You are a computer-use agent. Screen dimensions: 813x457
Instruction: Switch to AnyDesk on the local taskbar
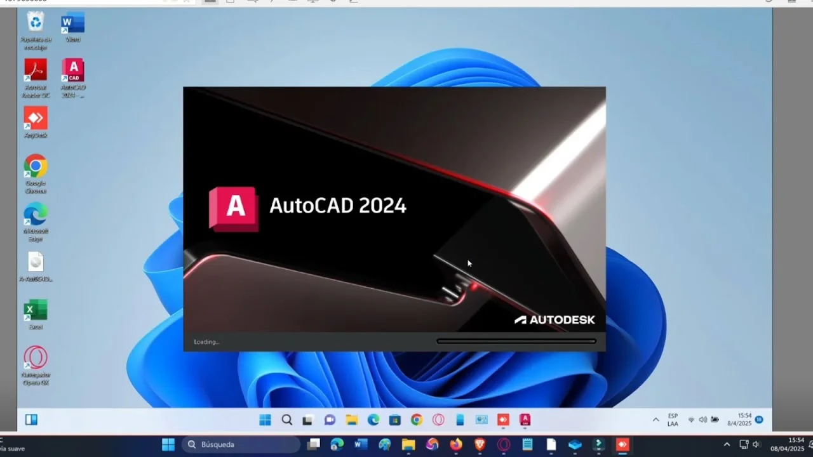pos(622,444)
